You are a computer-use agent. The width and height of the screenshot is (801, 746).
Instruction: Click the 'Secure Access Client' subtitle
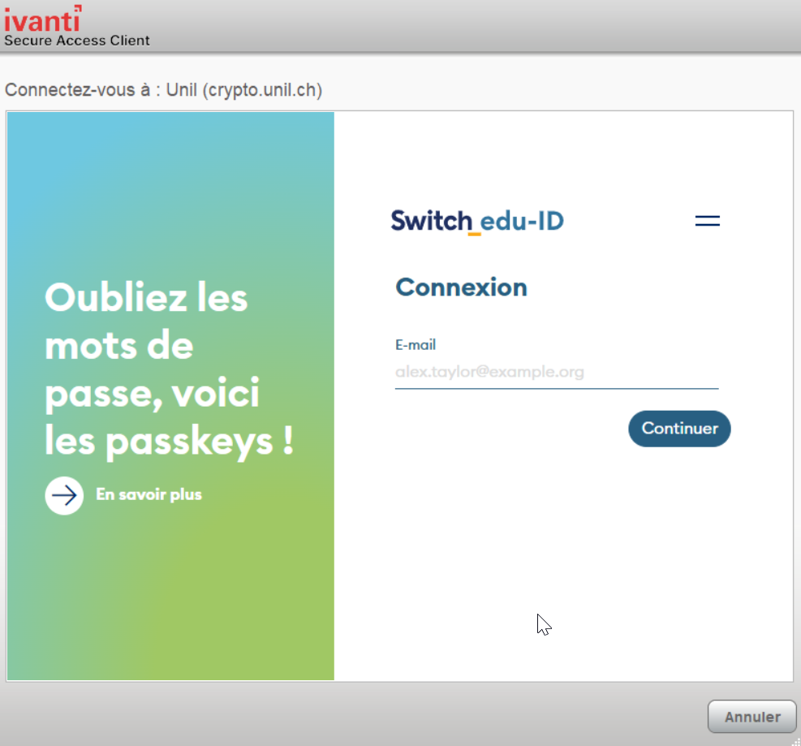click(x=77, y=41)
